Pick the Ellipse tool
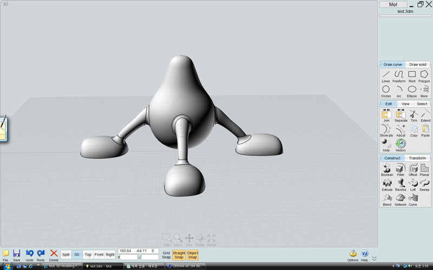 [x=412, y=91]
